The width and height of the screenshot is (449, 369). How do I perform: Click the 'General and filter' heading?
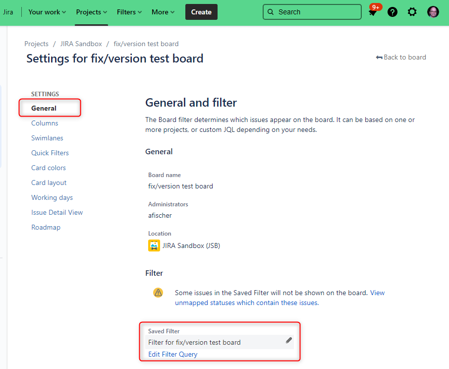[x=191, y=103]
